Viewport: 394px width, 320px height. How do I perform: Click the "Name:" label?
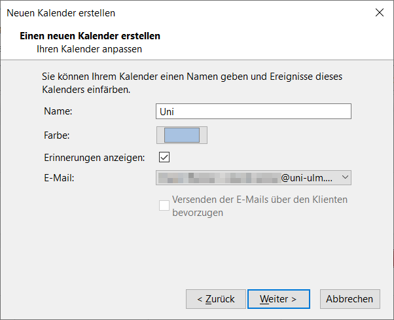(58, 111)
